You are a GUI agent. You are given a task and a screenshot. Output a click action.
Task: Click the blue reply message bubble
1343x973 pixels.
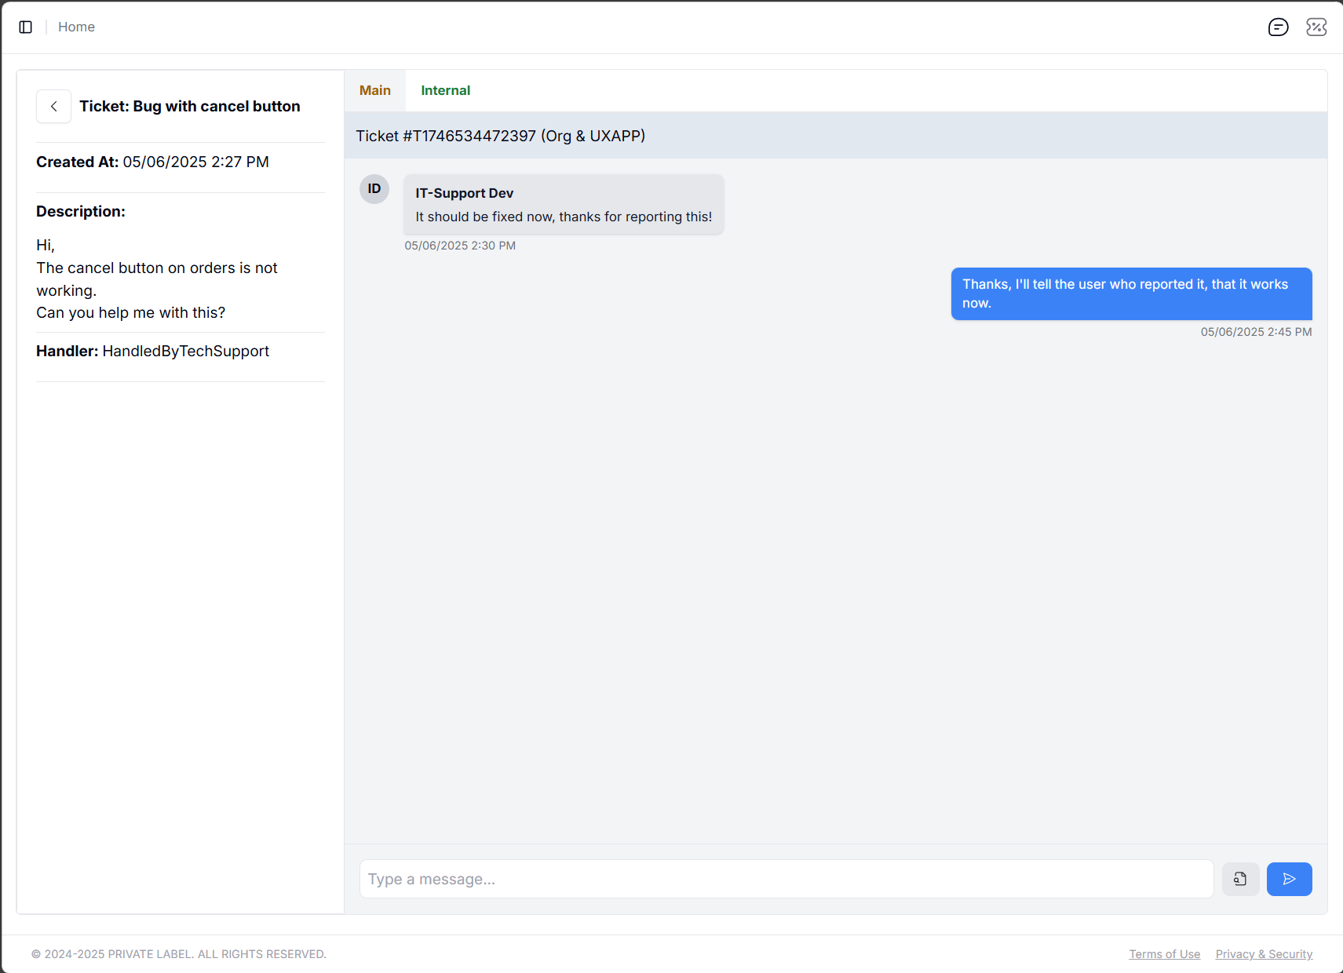(x=1130, y=293)
